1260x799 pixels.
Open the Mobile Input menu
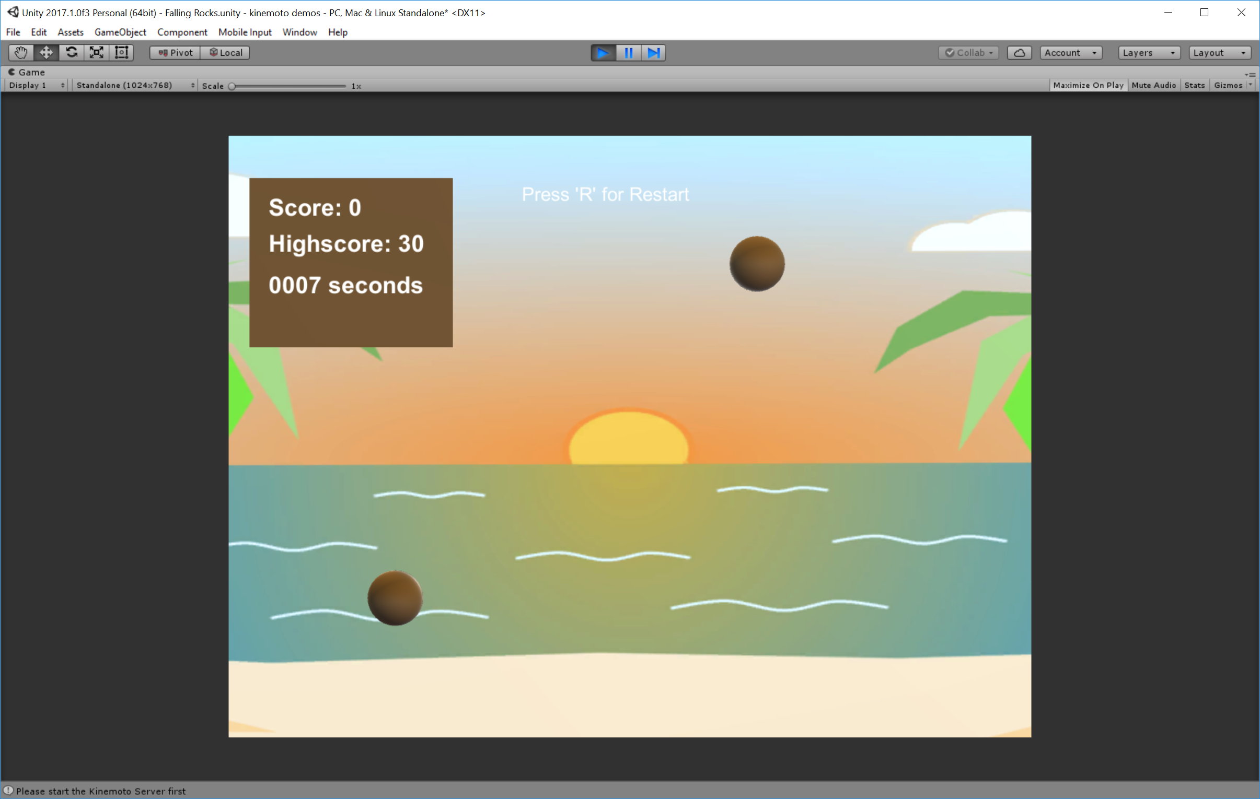(245, 32)
